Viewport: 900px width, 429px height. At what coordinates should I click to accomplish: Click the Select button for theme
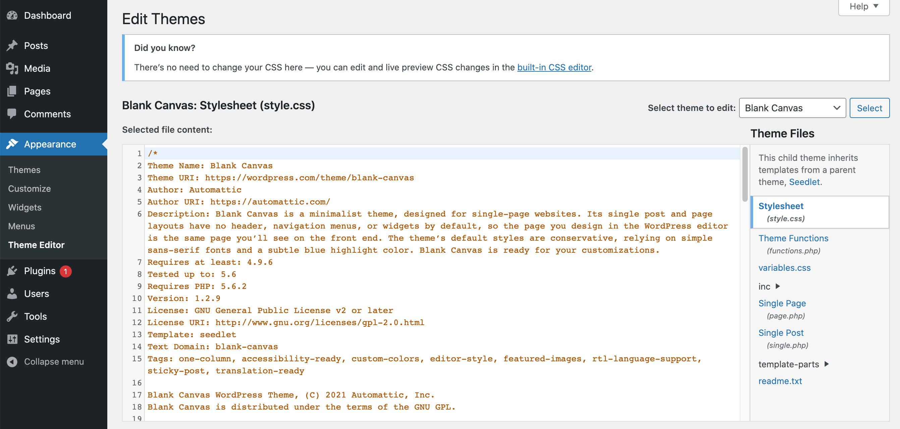click(869, 107)
